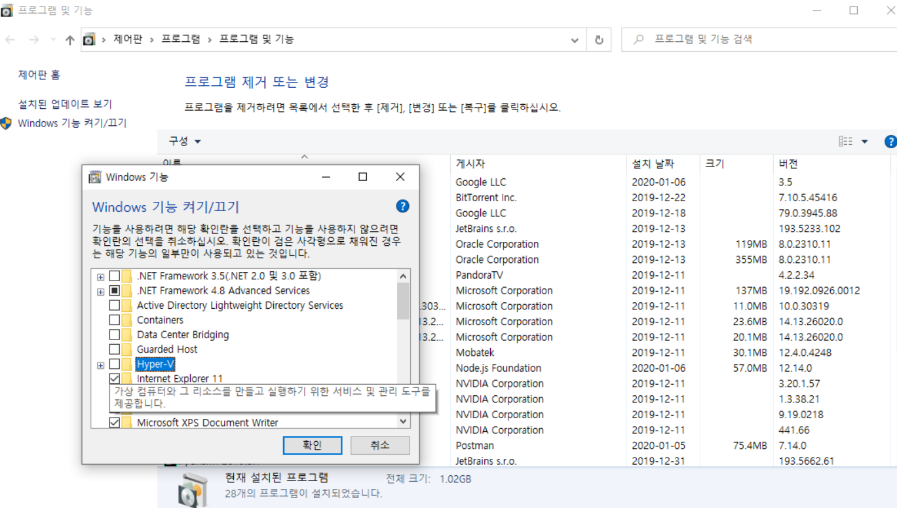Enable Active Directory Lightweight Directory Services checkbox
The width and height of the screenshot is (897, 508).
tap(115, 305)
